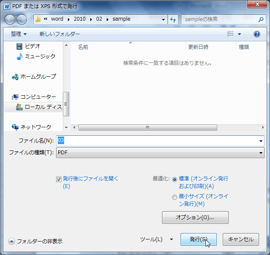Open the address bar history dropdown
The width and height of the screenshot is (270, 255).
pos(163,19)
